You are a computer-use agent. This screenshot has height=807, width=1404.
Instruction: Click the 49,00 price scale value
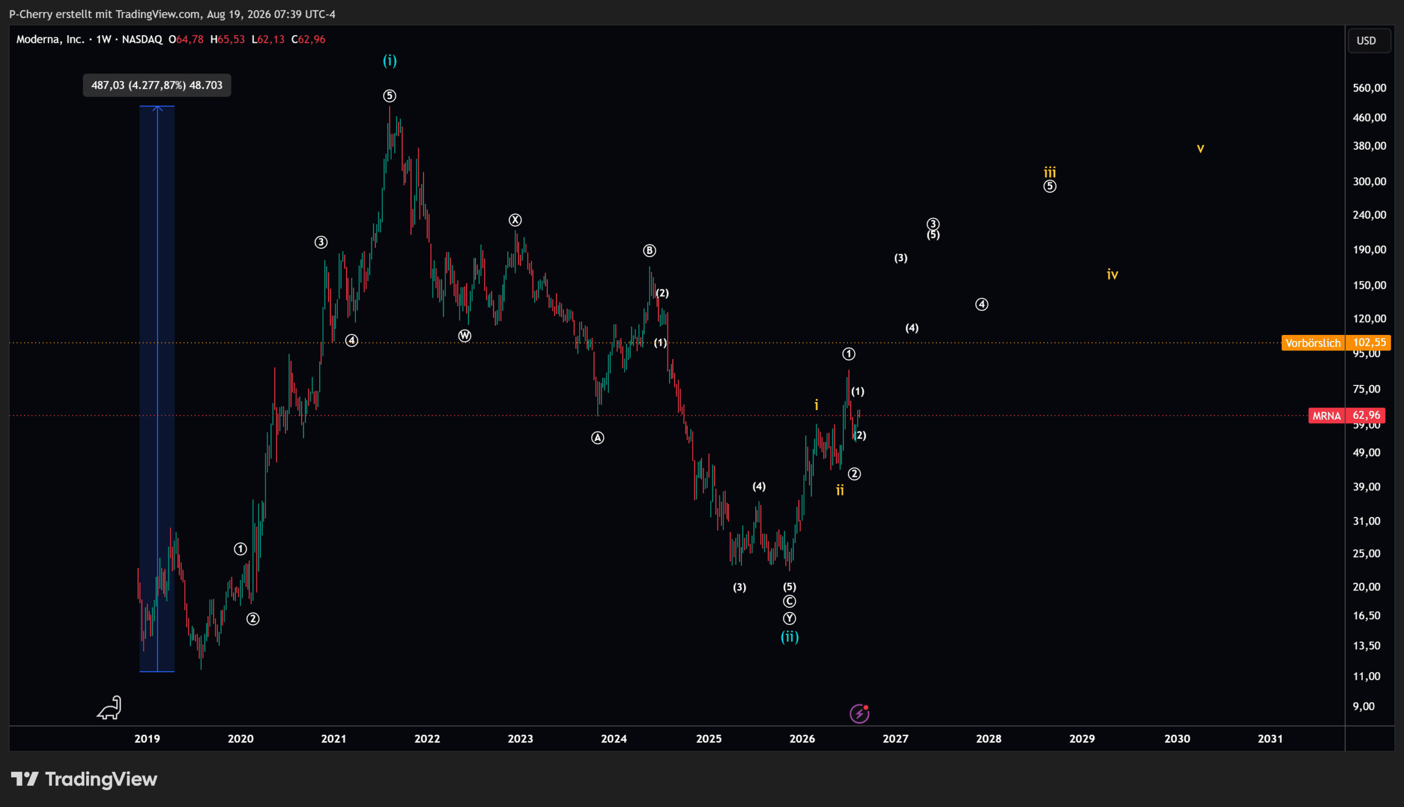tap(1366, 453)
